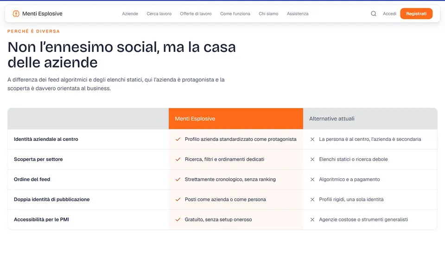Go to Cerca lavoro
The height and width of the screenshot is (278, 445).
[x=159, y=13]
